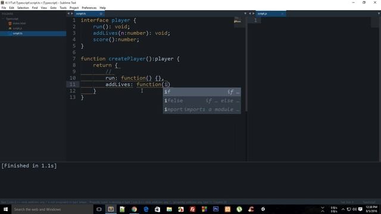Open the View menu
The image size is (381, 214).
click(x=43, y=8)
